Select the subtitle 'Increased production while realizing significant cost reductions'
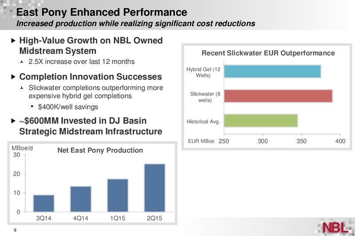The width and height of the screenshot is (355, 236). click(x=136, y=23)
